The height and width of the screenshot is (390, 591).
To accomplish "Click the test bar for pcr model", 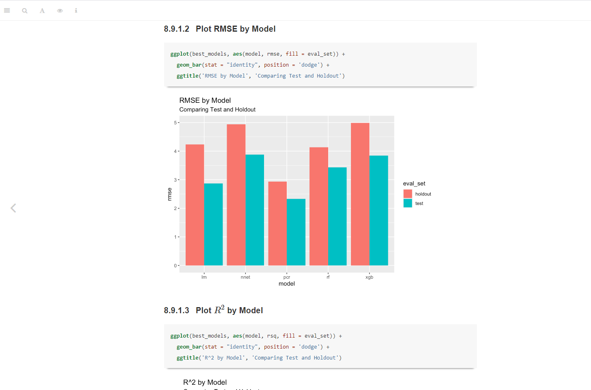I will 296,232.
